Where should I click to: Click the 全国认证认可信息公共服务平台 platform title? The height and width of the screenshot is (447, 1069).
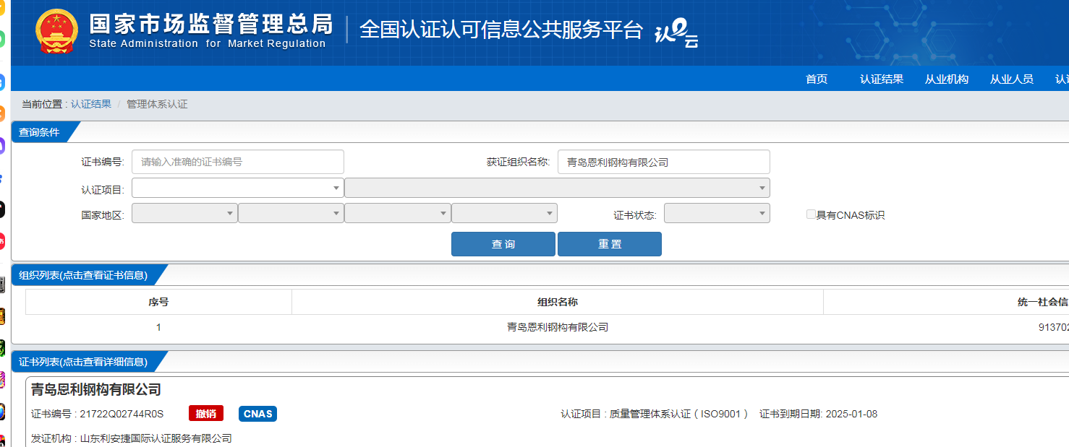click(501, 30)
